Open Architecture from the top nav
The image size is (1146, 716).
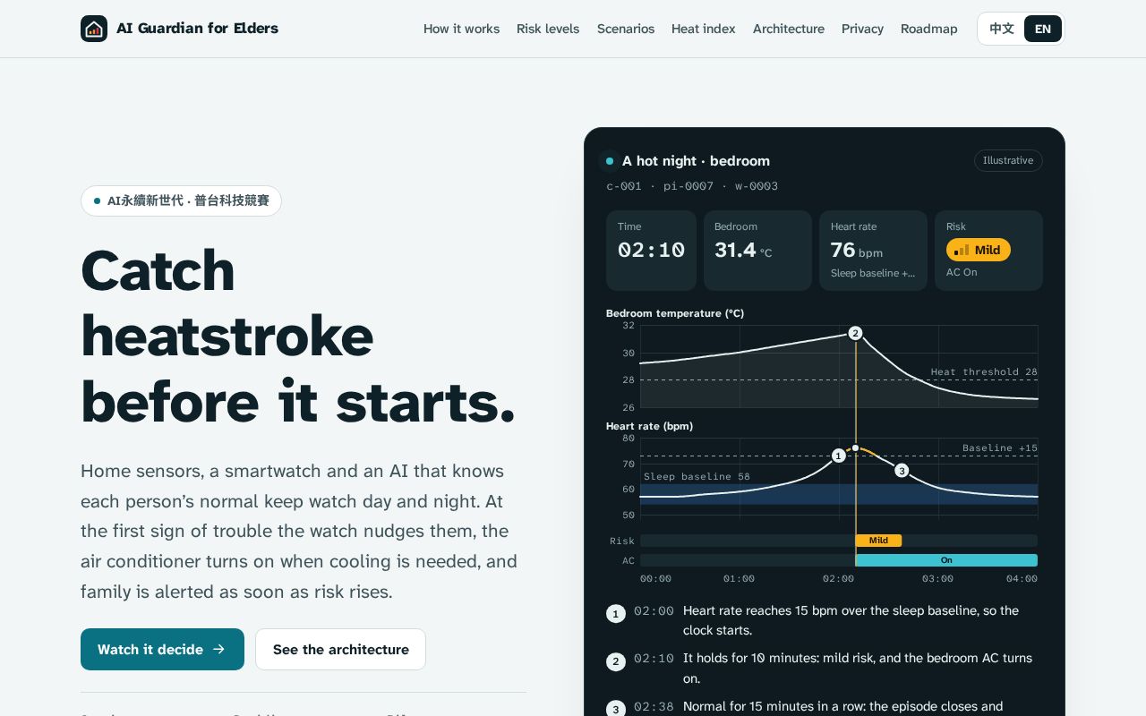click(789, 29)
